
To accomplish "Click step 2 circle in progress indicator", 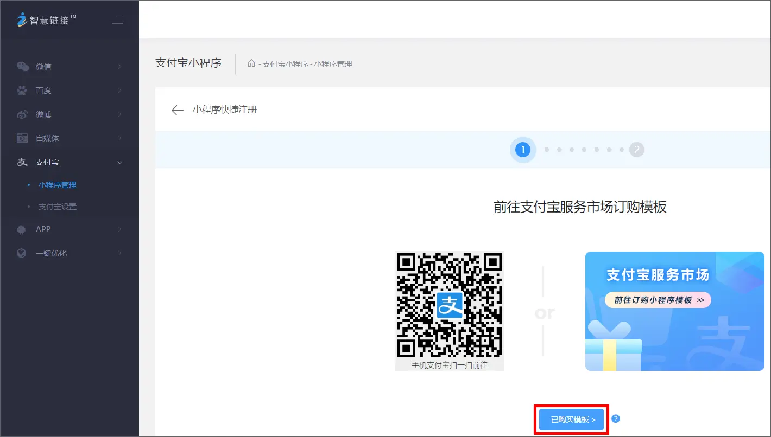I will click(x=636, y=150).
